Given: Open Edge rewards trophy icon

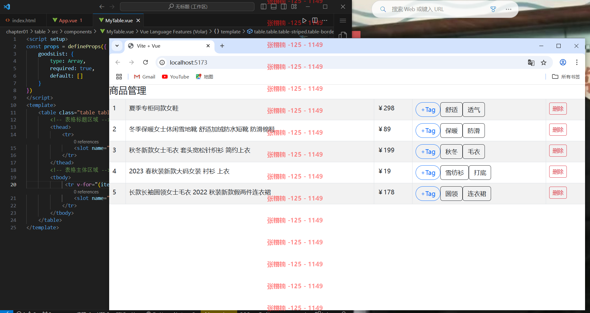Looking at the screenshot, I should (493, 9).
